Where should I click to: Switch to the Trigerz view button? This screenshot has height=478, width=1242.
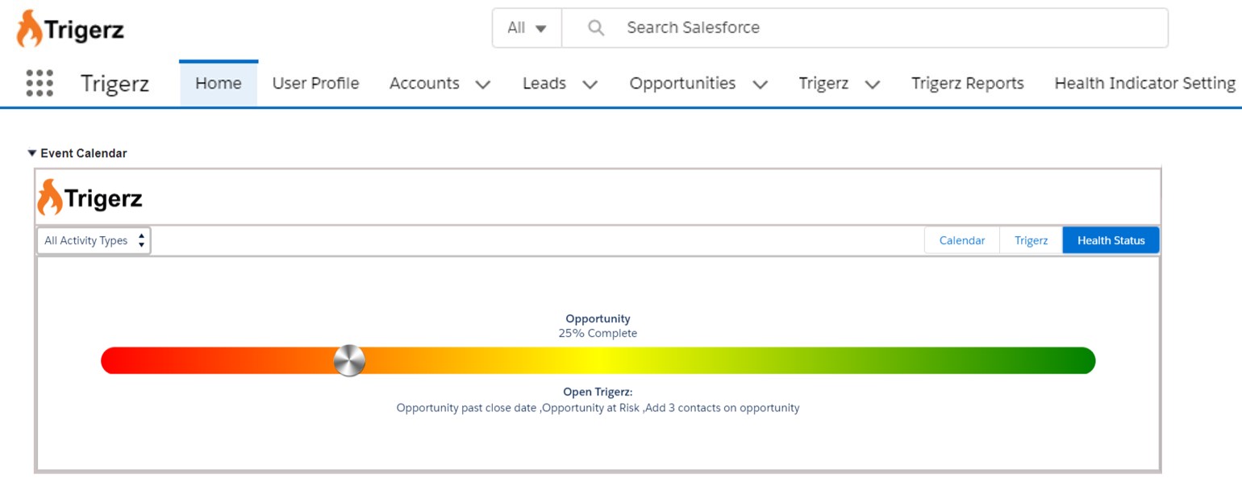[x=1032, y=240]
